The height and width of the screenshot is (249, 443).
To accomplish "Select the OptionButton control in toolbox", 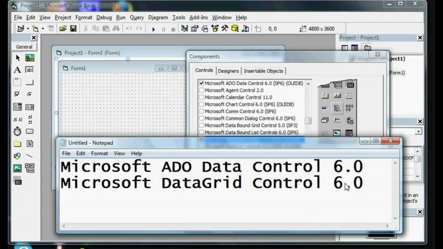I will (x=30, y=94).
